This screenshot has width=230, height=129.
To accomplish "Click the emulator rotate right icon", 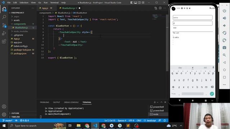I will tap(224, 40).
